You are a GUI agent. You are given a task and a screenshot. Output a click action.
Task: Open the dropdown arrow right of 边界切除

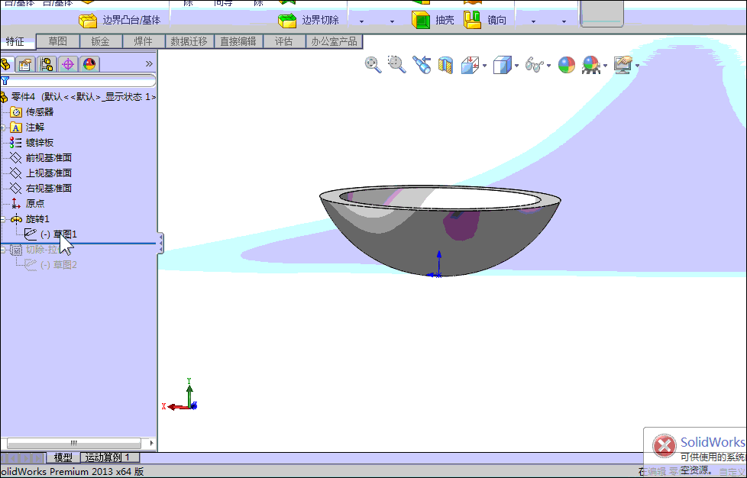(361, 21)
